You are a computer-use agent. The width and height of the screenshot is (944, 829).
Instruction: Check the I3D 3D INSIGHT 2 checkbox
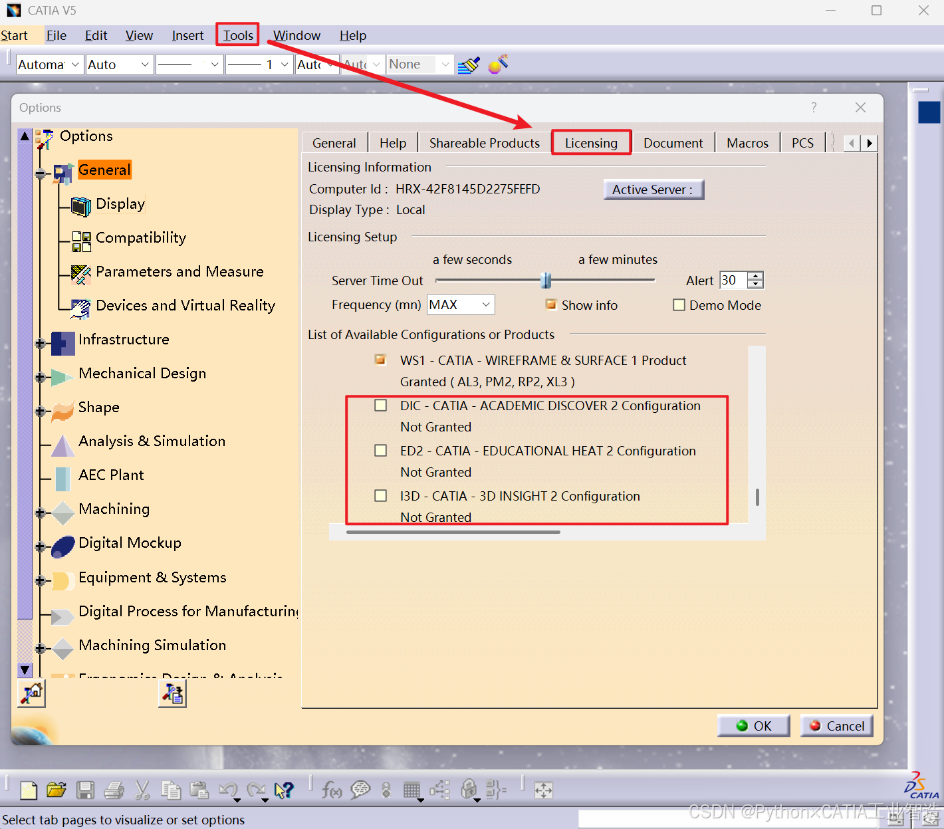(380, 495)
